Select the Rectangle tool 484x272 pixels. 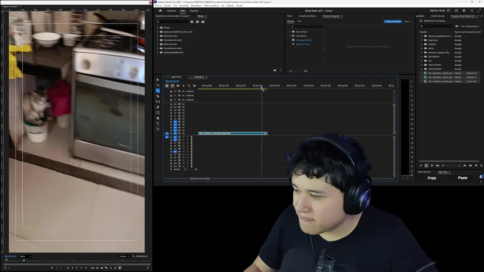[158, 113]
